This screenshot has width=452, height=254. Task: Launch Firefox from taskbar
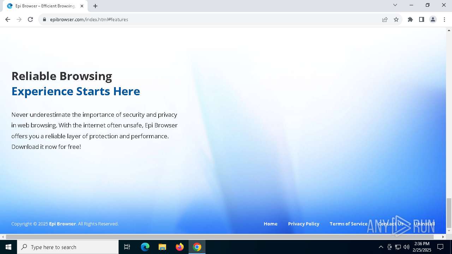pyautogui.click(x=179, y=247)
